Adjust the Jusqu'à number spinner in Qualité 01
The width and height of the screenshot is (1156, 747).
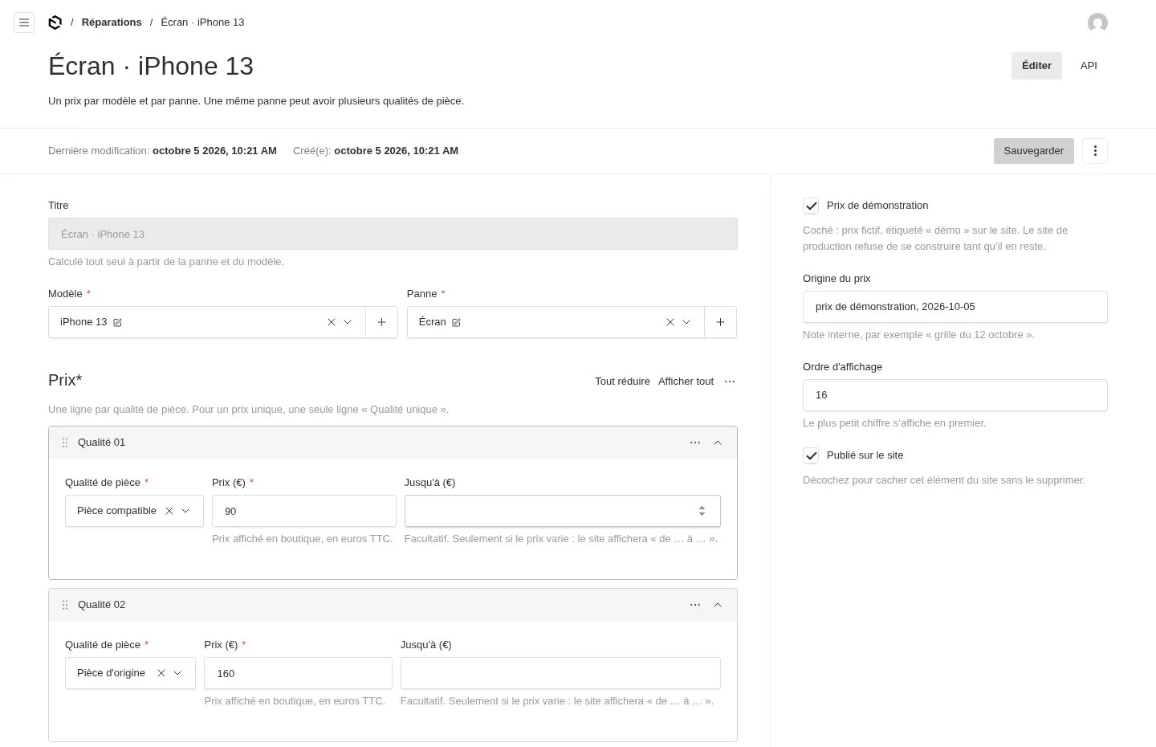click(x=702, y=511)
